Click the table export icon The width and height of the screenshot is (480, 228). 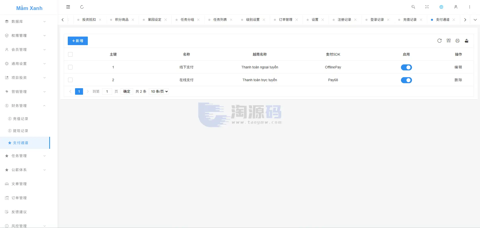pos(466,41)
